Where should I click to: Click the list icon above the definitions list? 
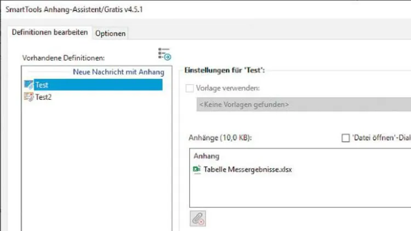pyautogui.click(x=164, y=54)
